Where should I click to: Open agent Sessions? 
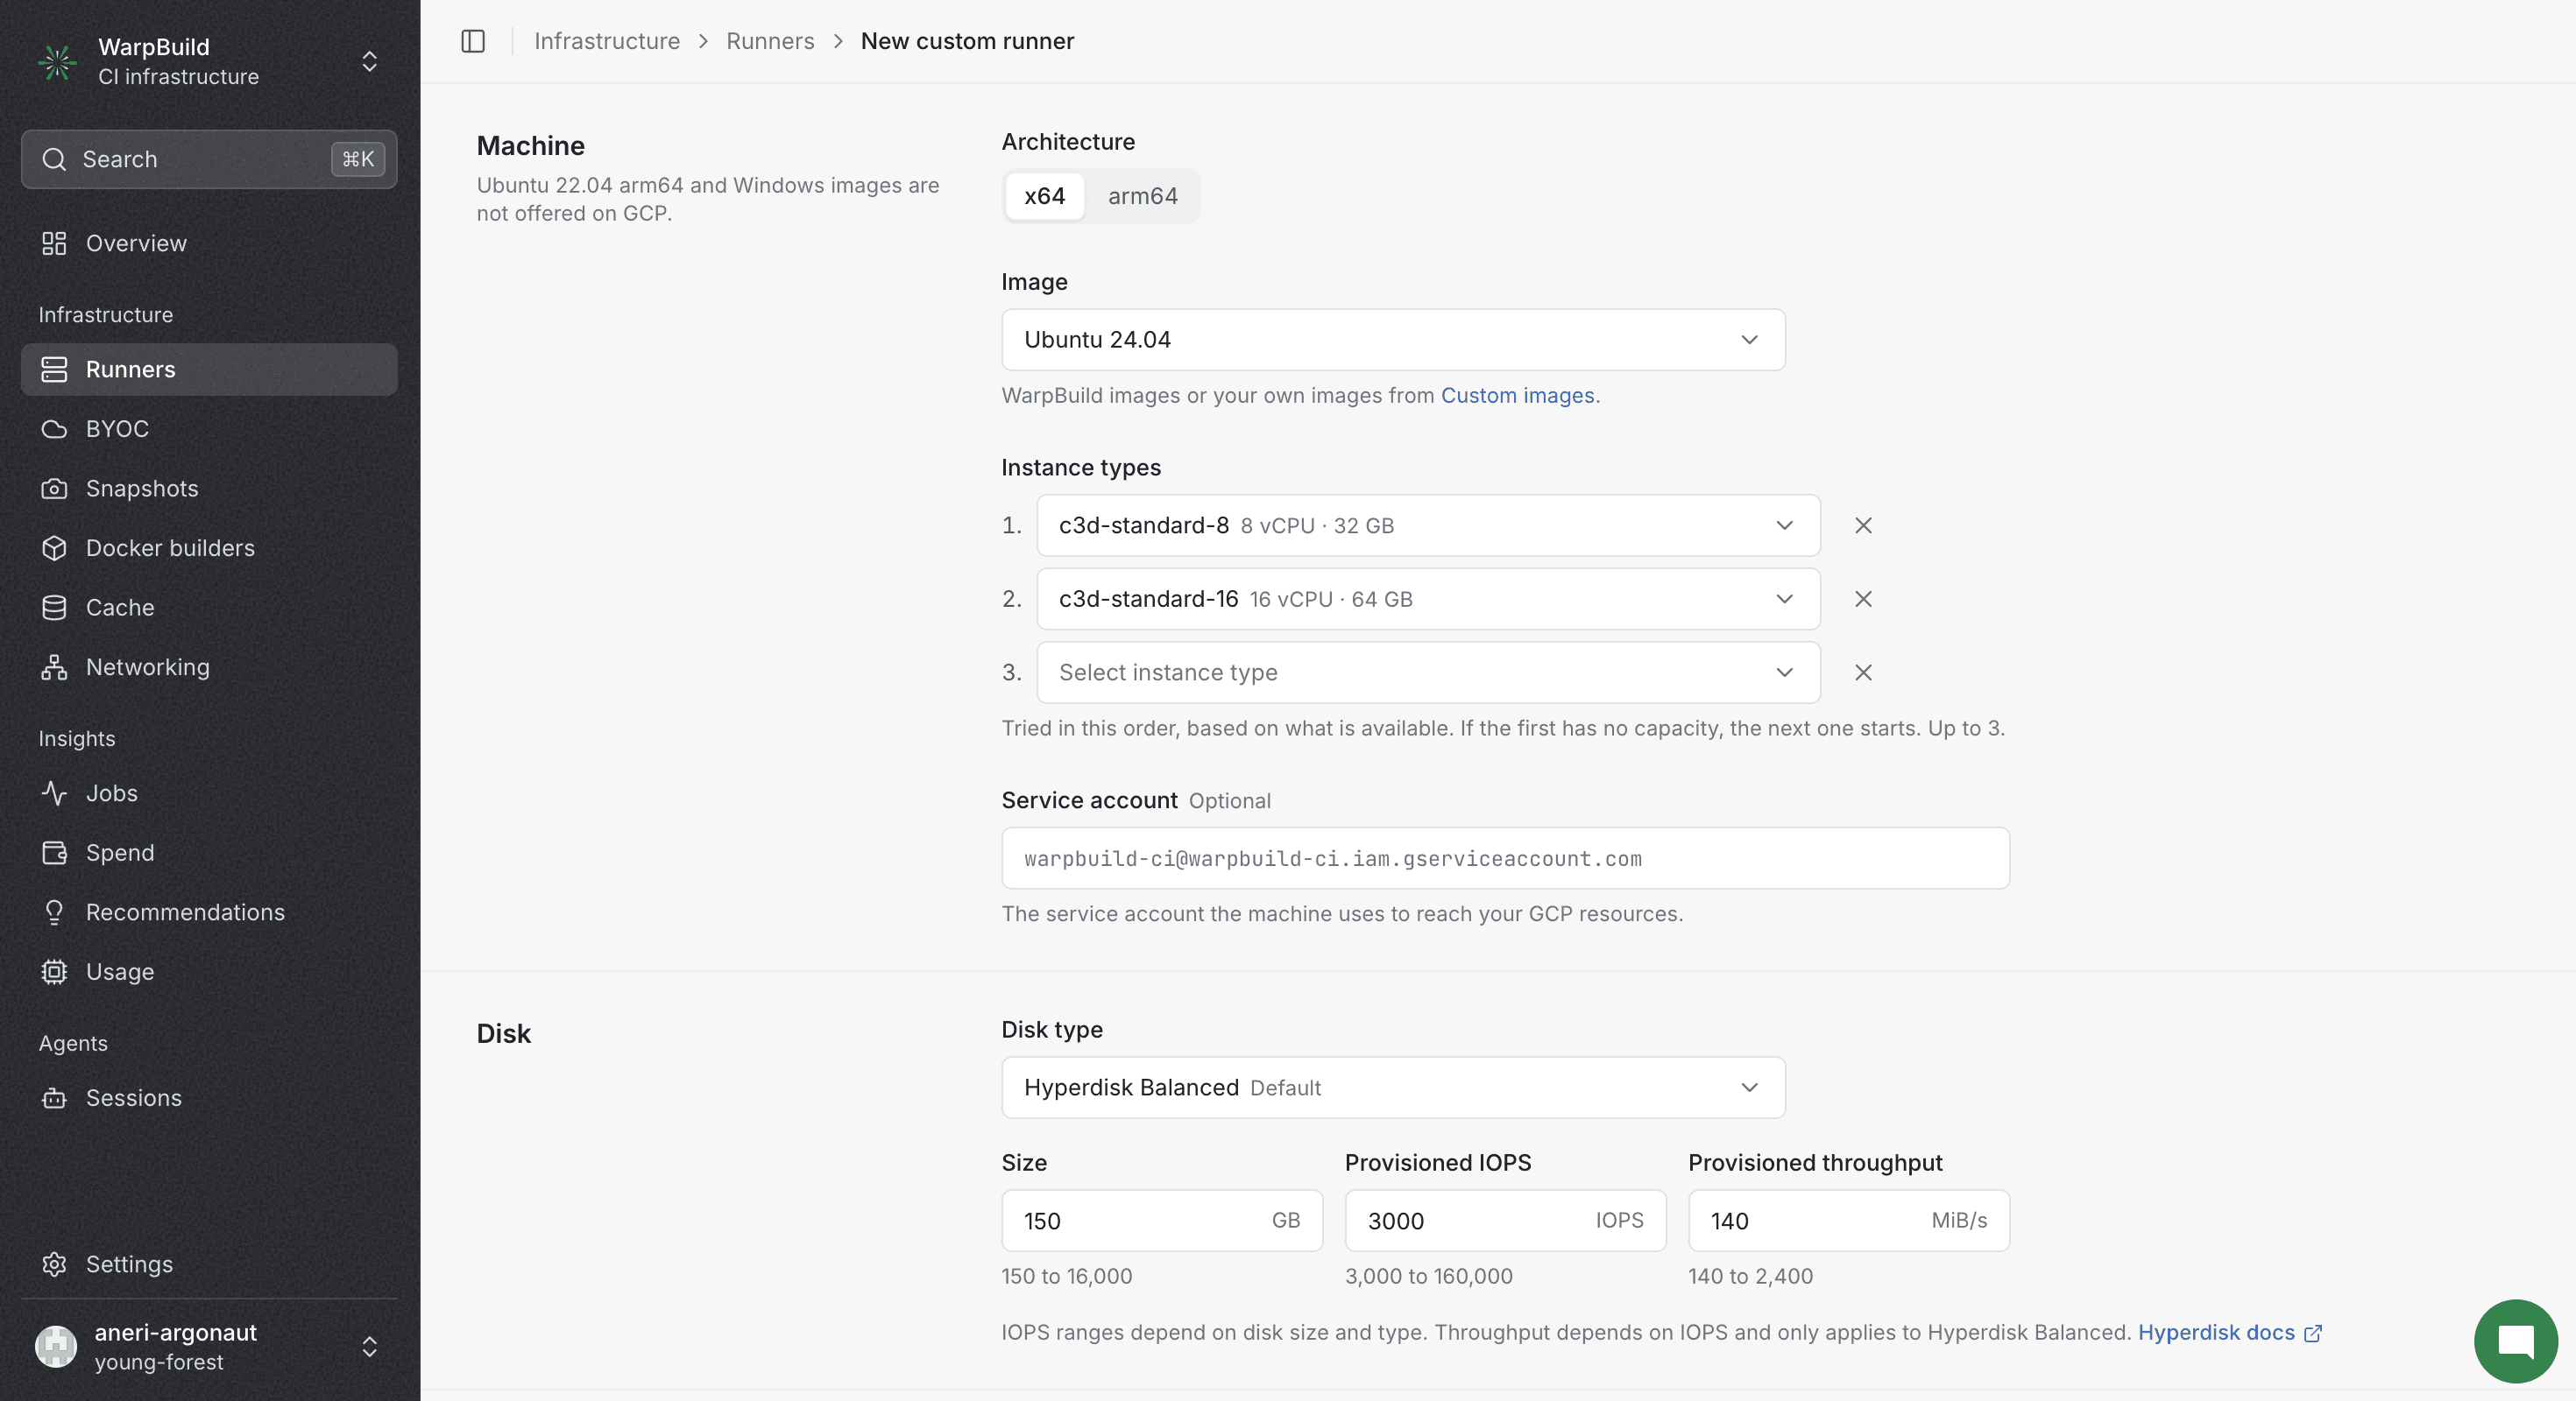click(209, 1098)
